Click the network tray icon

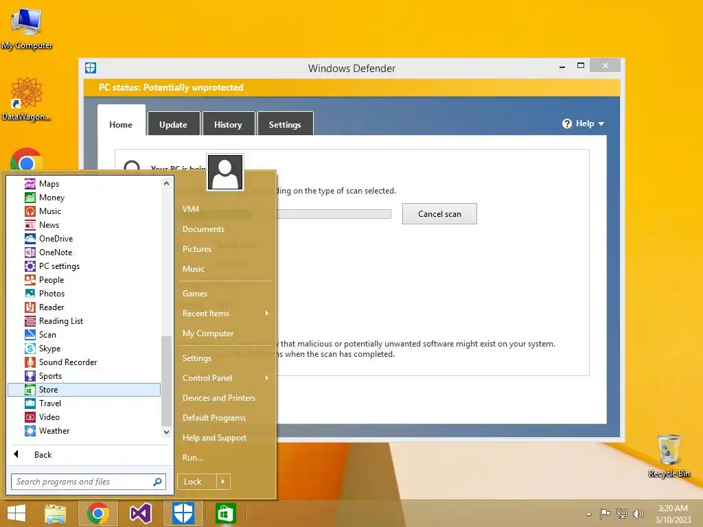621,513
